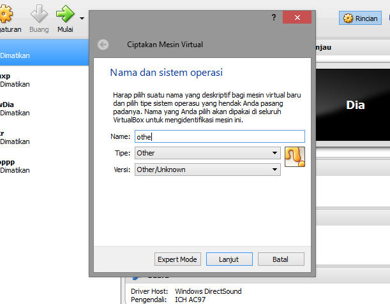Switch to Expert Mode

click(x=177, y=259)
